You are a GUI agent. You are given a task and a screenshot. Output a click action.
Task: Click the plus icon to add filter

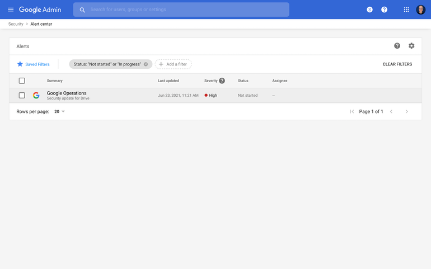click(x=161, y=64)
